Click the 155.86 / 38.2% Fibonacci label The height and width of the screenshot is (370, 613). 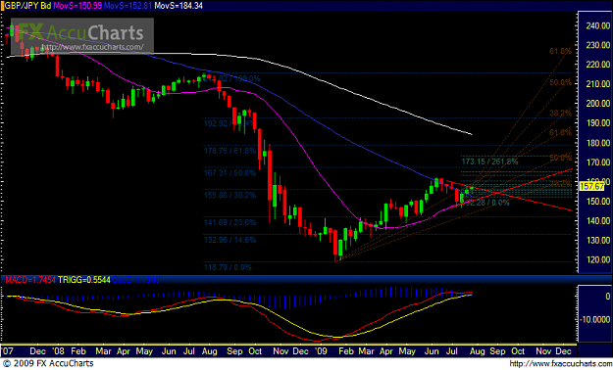coord(230,195)
